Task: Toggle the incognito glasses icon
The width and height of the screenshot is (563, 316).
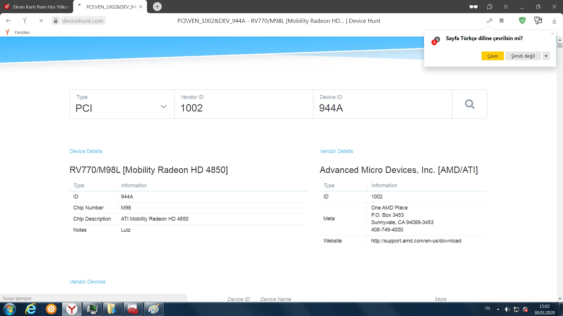Action: (x=473, y=7)
